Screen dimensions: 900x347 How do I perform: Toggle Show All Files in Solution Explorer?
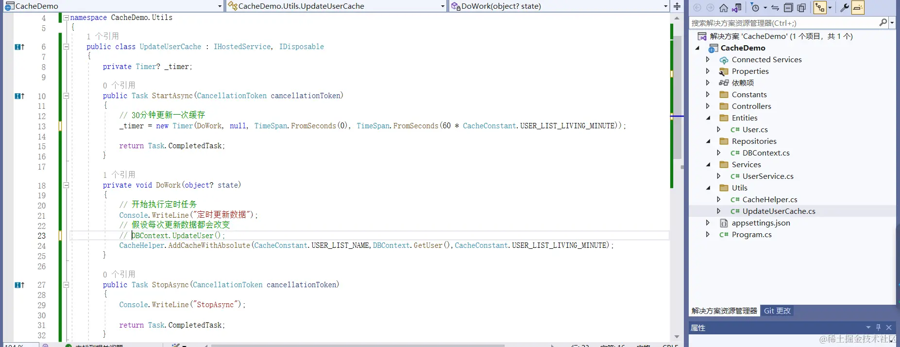801,7
